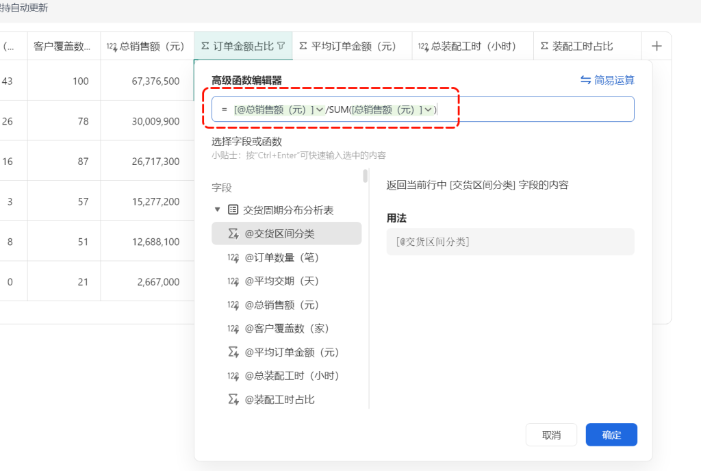Click the sigma icon before 平均订单金额 header
Image resolution: width=701 pixels, height=471 pixels.
(303, 46)
